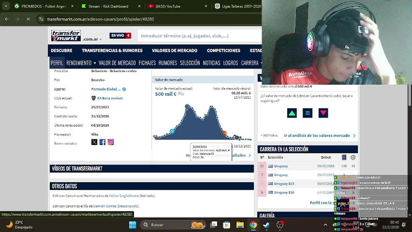This screenshot has height=232, width=412.
Task: Focus the Chrome address bar URL
Action: click(x=101, y=19)
